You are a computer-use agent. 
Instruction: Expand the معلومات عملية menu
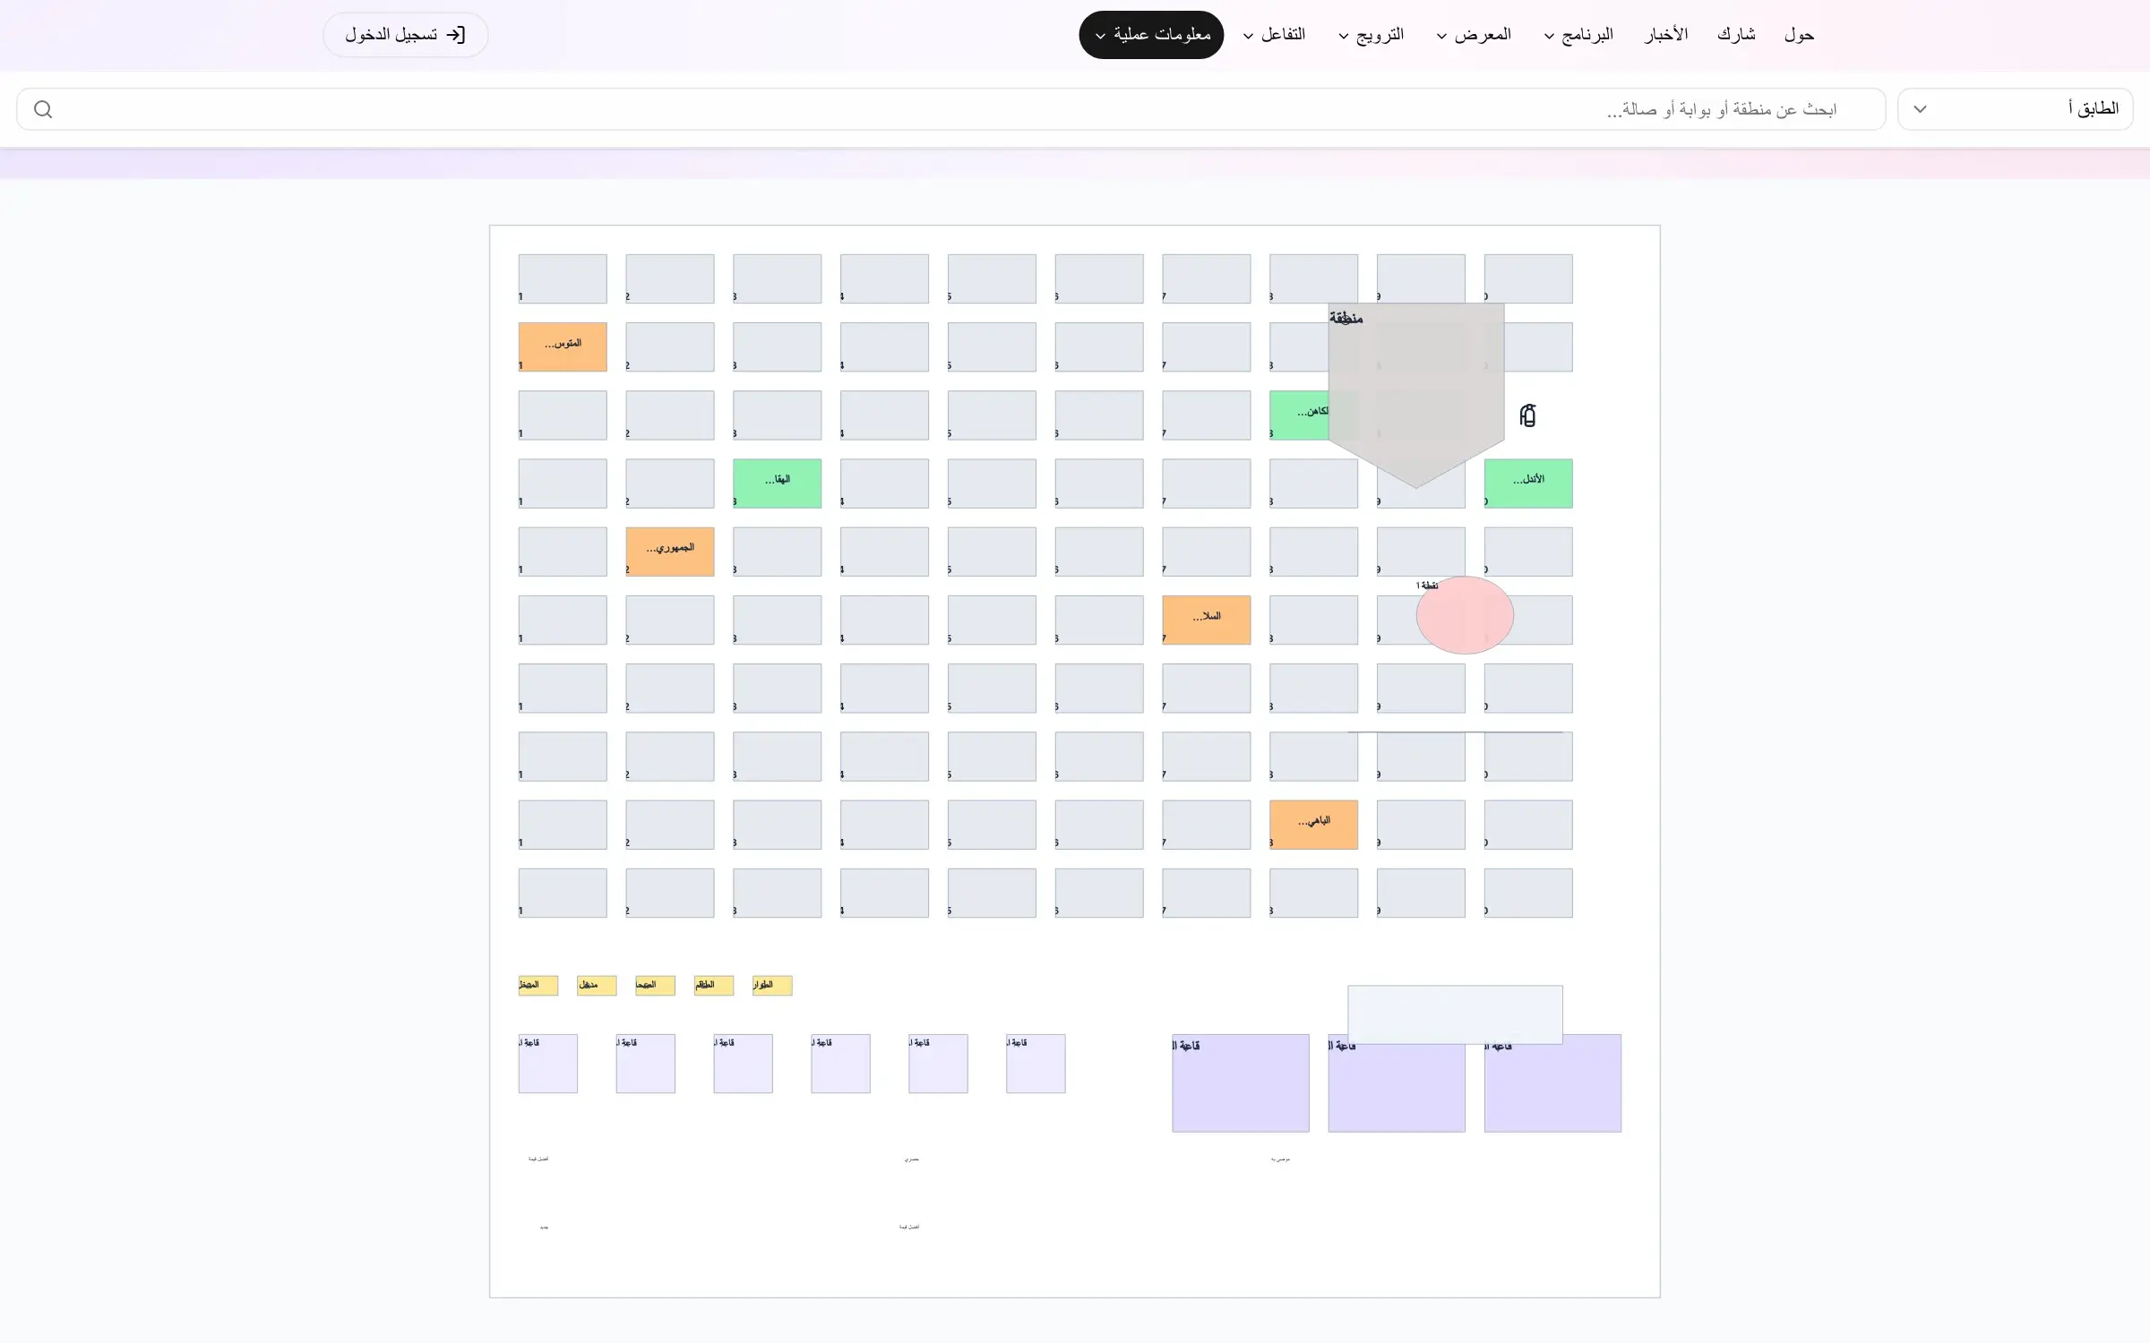click(1151, 35)
